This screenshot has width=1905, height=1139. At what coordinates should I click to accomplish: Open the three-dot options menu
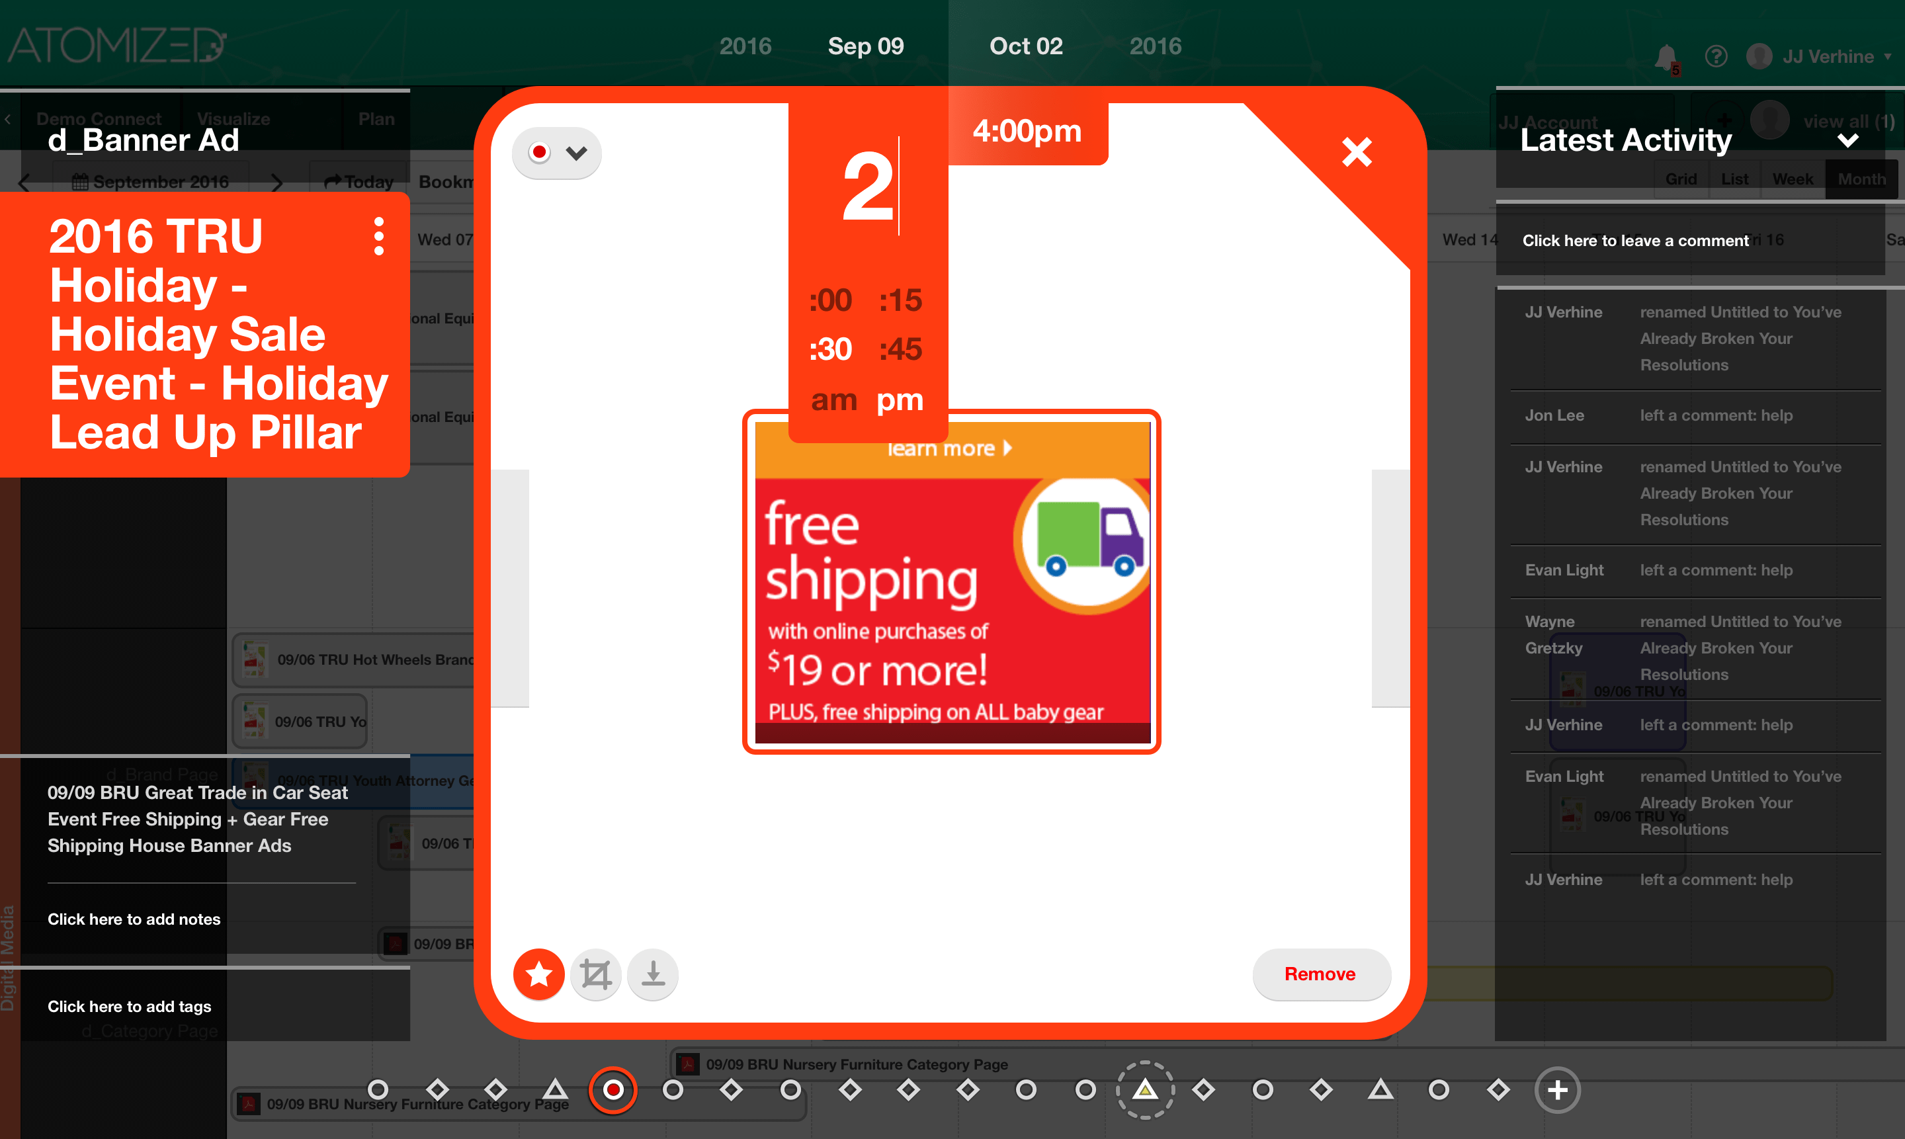pos(378,236)
